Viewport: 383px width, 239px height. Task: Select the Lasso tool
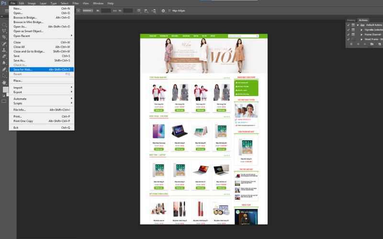[x=4, y=31]
